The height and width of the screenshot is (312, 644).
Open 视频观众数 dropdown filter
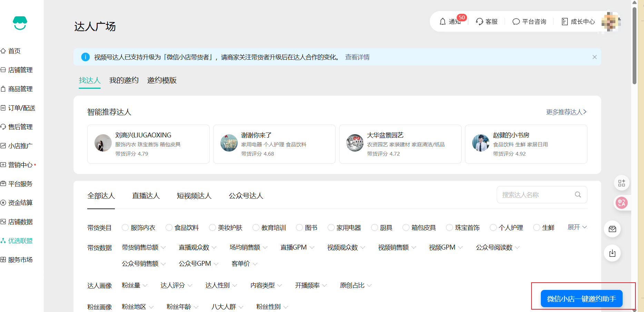click(x=346, y=247)
